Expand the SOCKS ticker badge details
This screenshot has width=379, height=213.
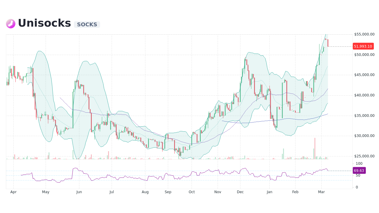click(x=87, y=24)
